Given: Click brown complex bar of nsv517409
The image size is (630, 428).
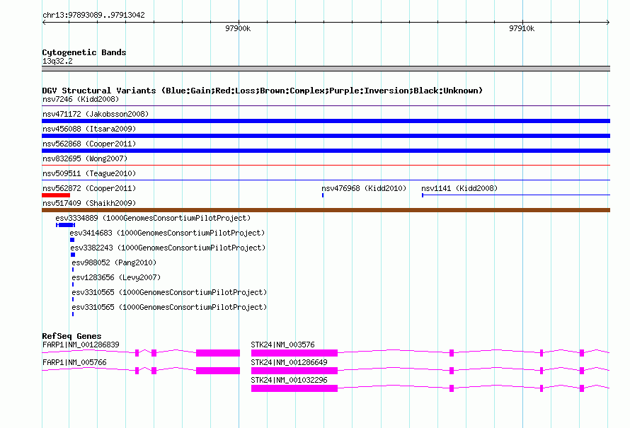Looking at the screenshot, I should coord(326,210).
